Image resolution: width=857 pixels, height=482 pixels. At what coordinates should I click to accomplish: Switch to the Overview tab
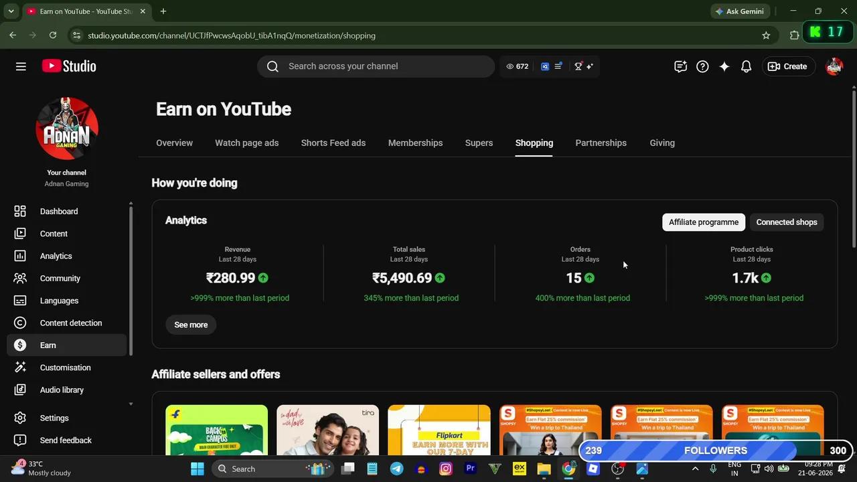174,143
